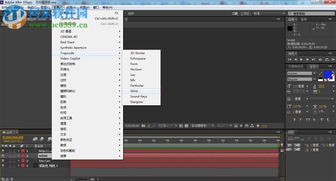This screenshot has height=181, width=336.
Task: Click the 16s mark on time ruler
Action: [181, 140]
